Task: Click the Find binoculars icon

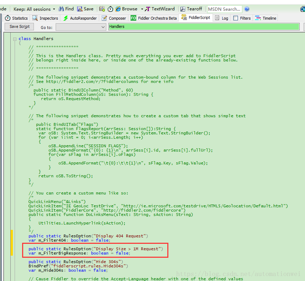Action: point(61,9)
